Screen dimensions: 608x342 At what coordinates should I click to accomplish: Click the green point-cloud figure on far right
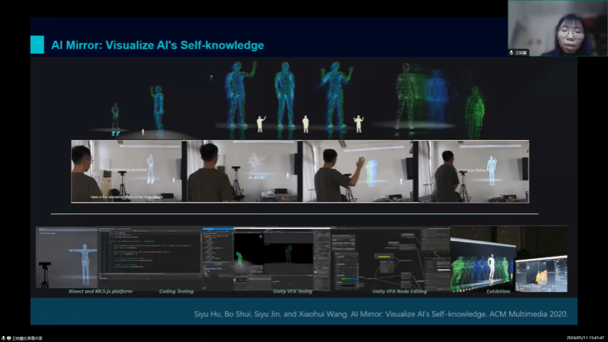[474, 111]
